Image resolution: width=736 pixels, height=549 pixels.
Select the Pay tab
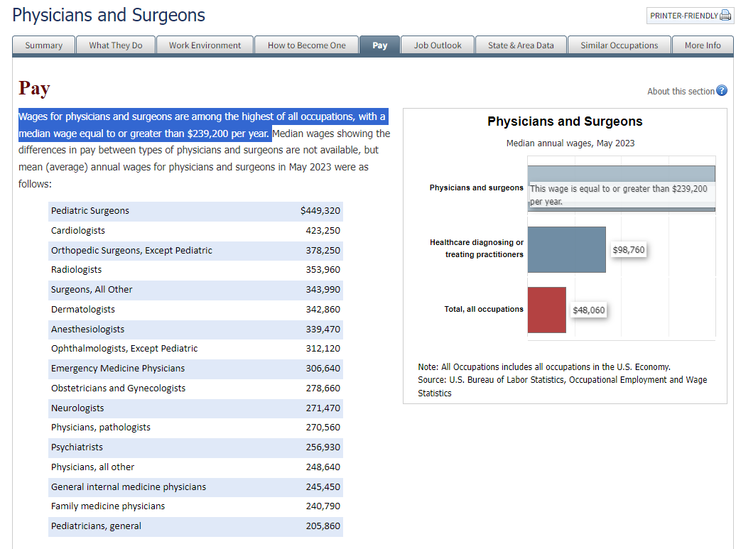click(380, 45)
